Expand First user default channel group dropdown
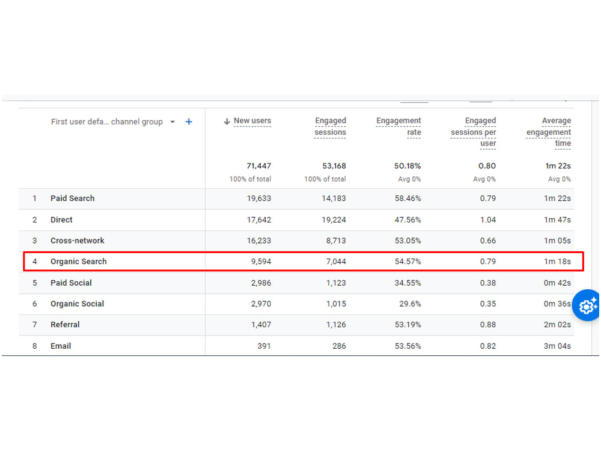Viewport: 601px width, 451px height. 172,122
